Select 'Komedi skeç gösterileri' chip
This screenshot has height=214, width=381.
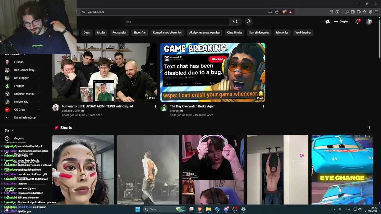[167, 32]
